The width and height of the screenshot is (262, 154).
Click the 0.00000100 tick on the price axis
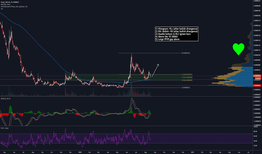tap(257, 55)
